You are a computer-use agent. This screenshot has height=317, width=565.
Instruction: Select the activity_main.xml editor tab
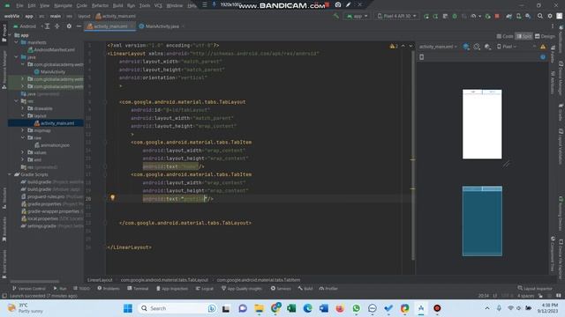(109, 26)
